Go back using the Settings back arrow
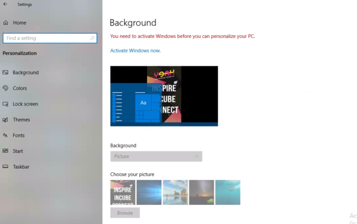This screenshot has width=357, height=224. coord(5,4)
